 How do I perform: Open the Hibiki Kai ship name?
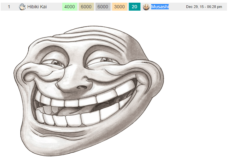(37, 7)
